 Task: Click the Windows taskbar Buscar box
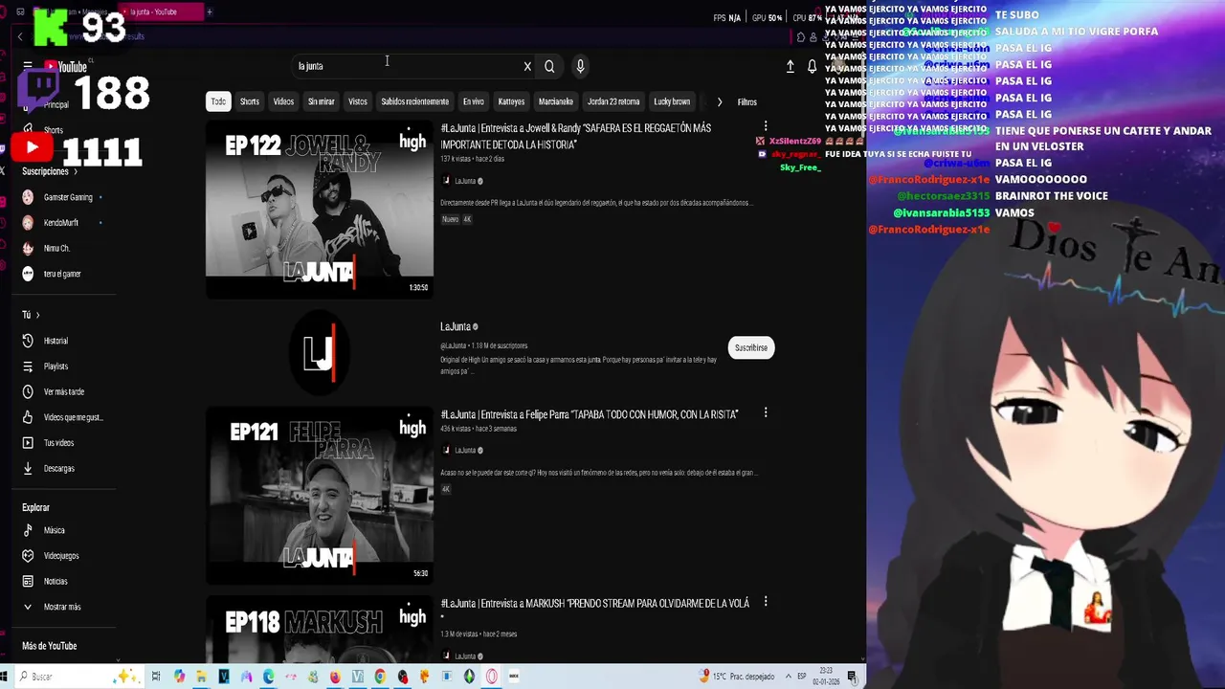pyautogui.click(x=78, y=677)
